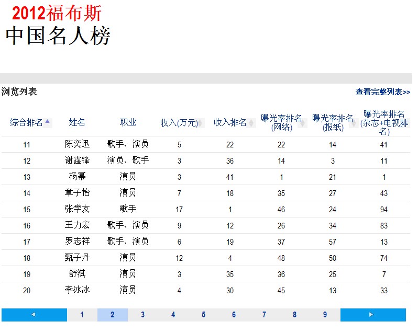
Task: Click the 2012福布斯 title
Action: [57, 13]
